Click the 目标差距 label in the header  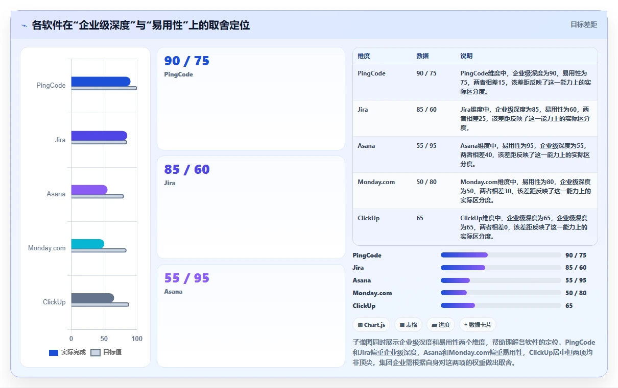[584, 24]
